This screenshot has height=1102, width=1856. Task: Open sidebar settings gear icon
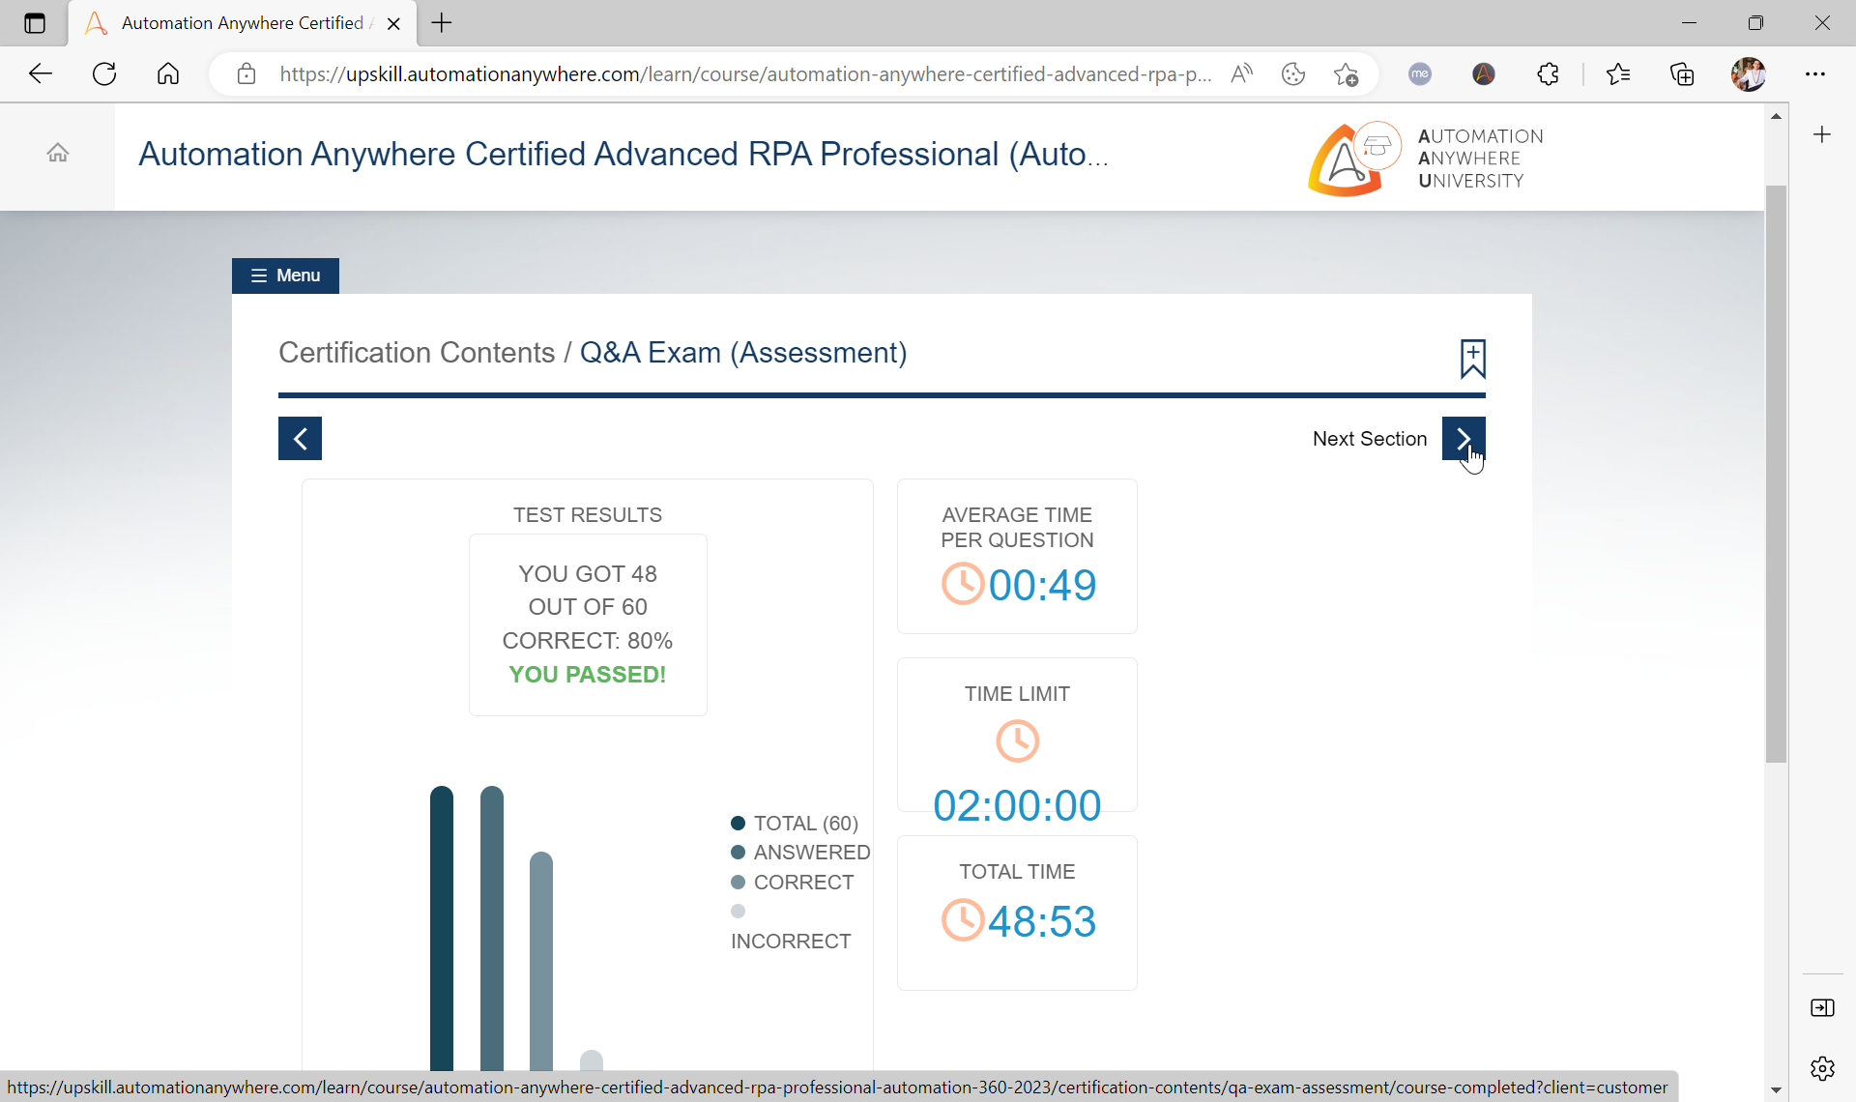1822,1068
